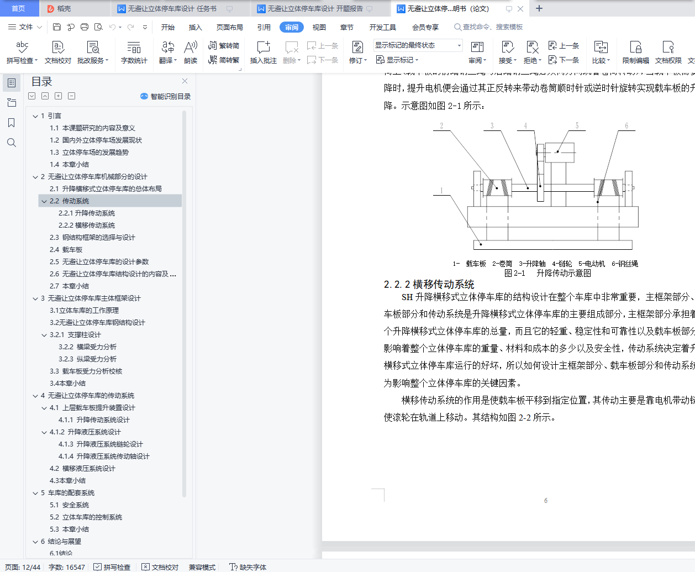Collapse '3 无避让立体停车库主体框架设计' section
Image resolution: width=695 pixels, height=572 pixels.
point(35,298)
